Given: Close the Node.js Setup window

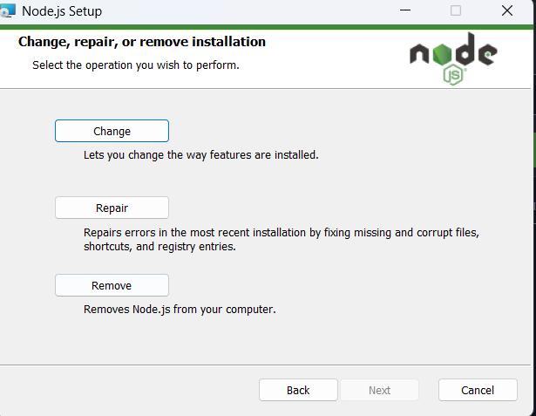Looking at the screenshot, I should (x=507, y=11).
